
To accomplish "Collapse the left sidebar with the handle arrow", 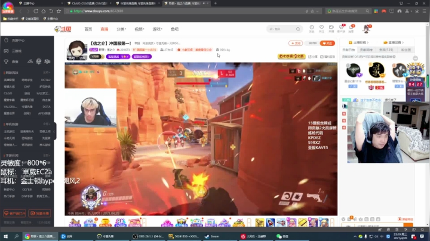I will pyautogui.click(x=54, y=131).
